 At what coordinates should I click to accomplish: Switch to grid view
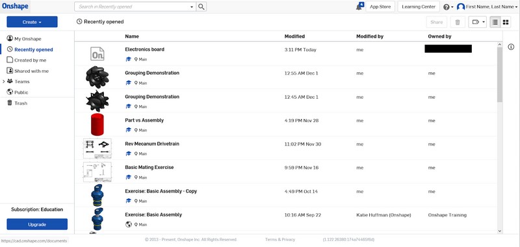pos(506,22)
